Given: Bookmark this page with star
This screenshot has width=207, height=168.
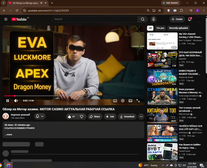Looking at the screenshot, I should pyautogui.click(x=160, y=11).
